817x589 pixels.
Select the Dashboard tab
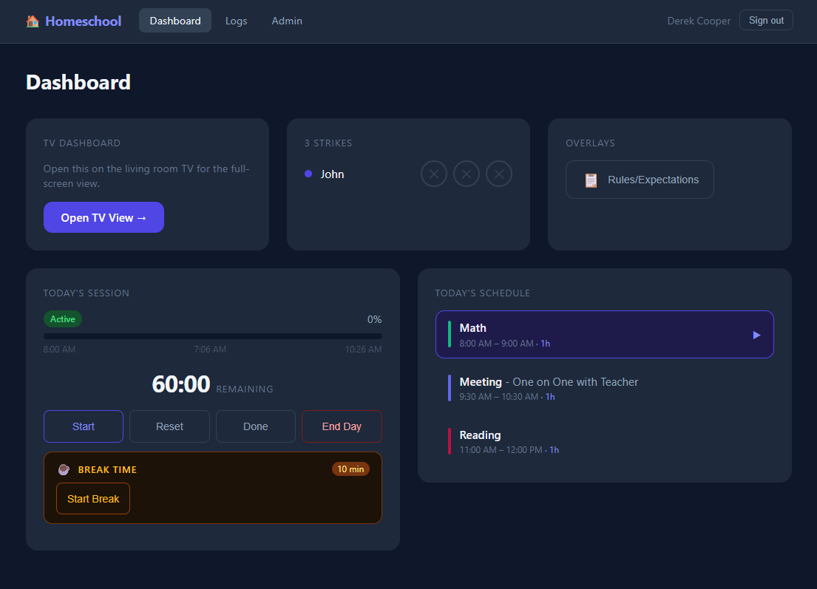coord(175,21)
